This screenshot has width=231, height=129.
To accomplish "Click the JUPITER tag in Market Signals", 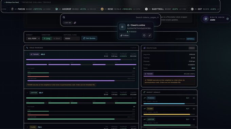I will [x=151, y=119].
